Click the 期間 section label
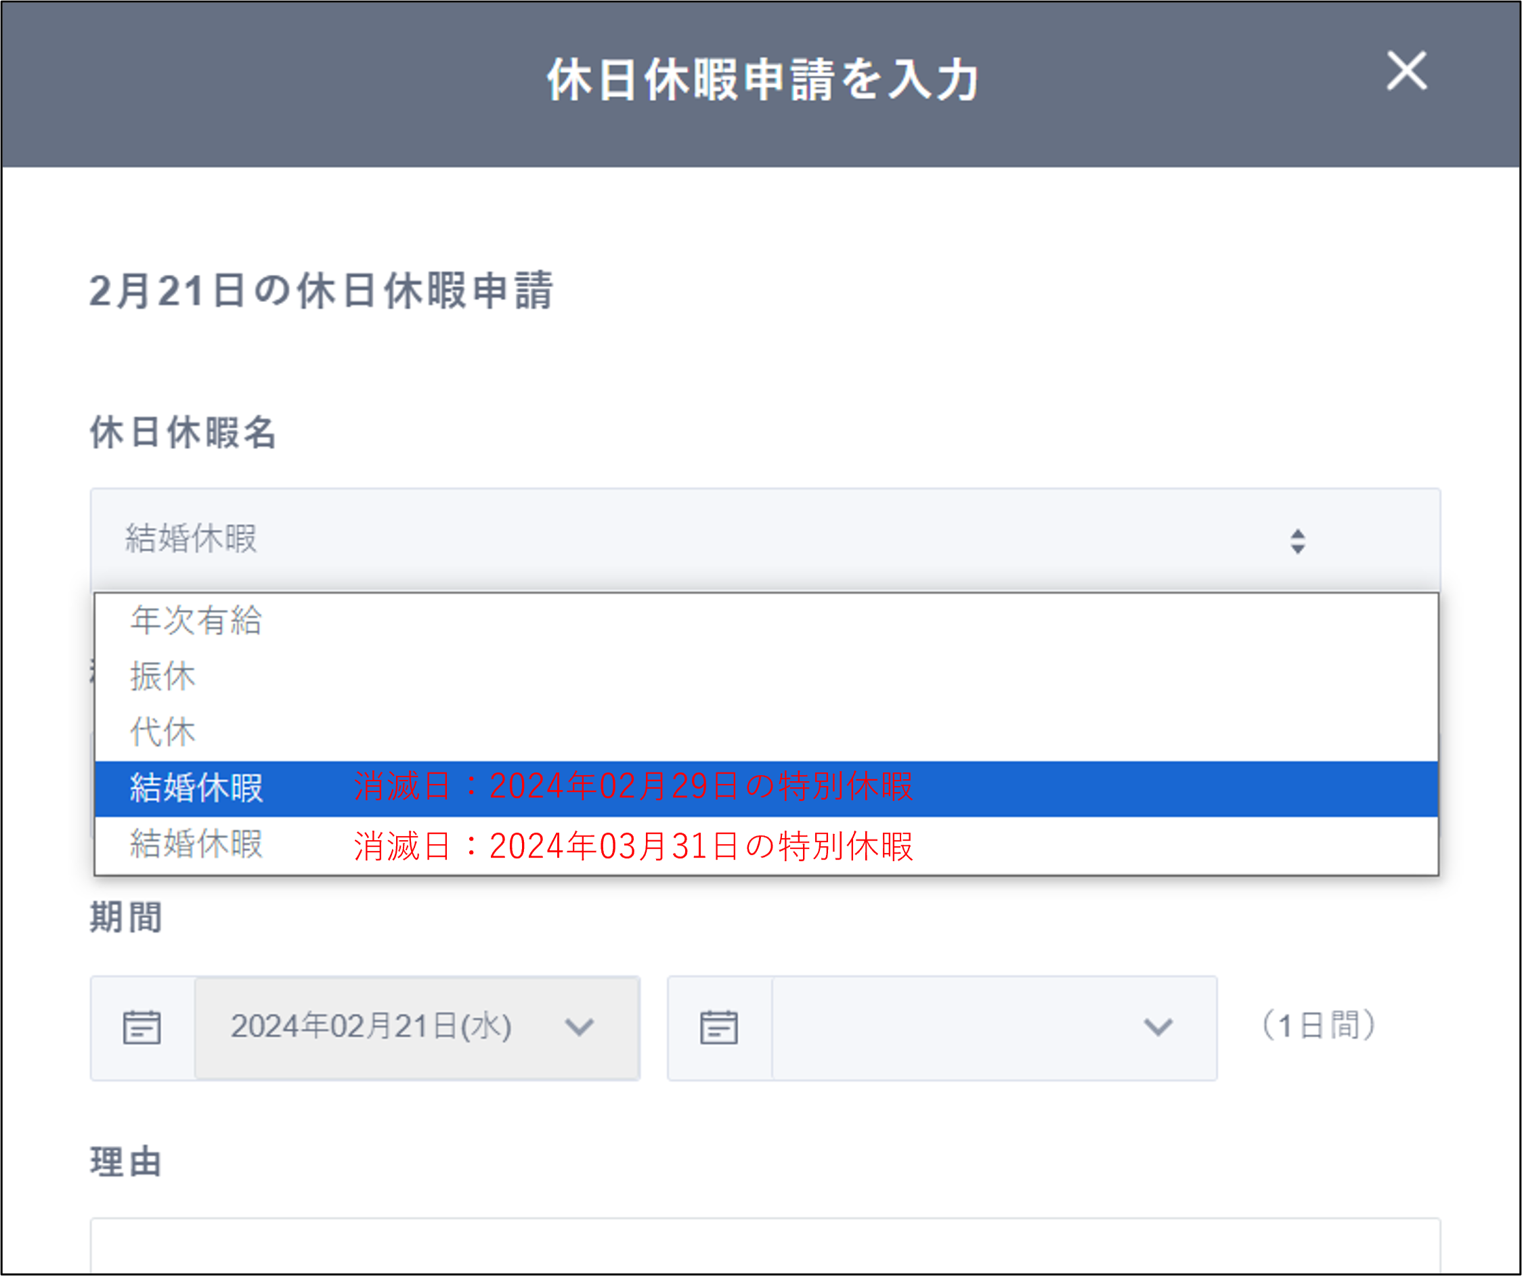The image size is (1522, 1276). (x=126, y=917)
